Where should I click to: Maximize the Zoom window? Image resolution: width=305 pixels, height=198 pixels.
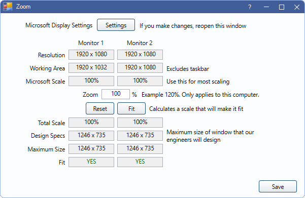[x=282, y=7]
